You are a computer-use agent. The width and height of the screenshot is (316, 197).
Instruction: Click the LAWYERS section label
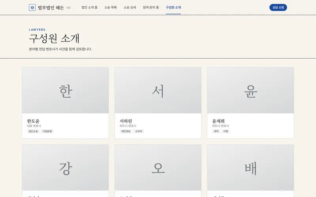[37, 30]
